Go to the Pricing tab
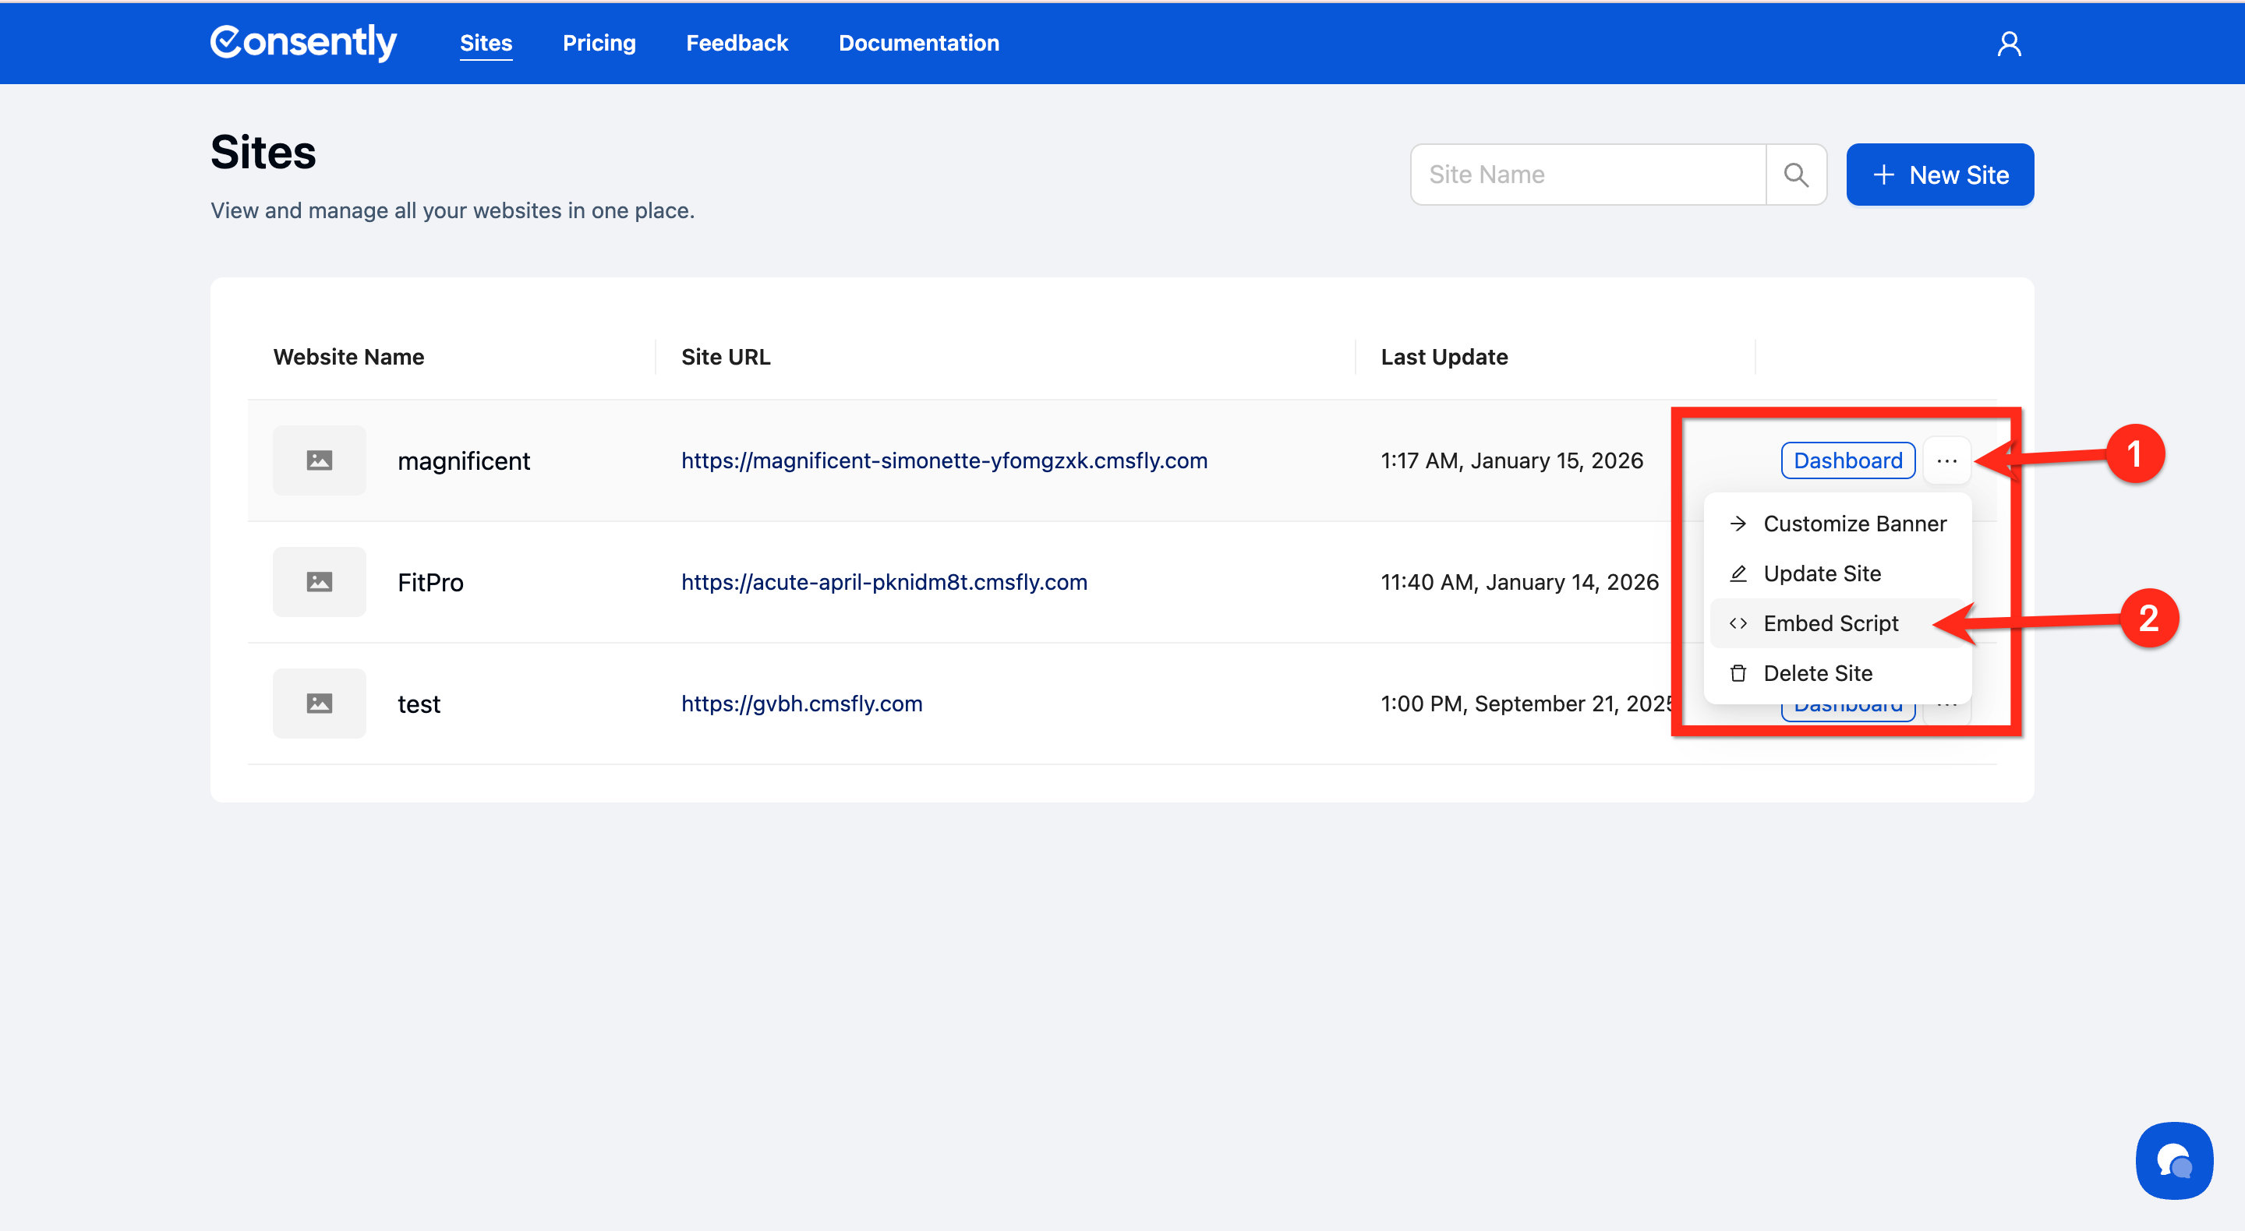The image size is (2245, 1231). click(x=599, y=43)
